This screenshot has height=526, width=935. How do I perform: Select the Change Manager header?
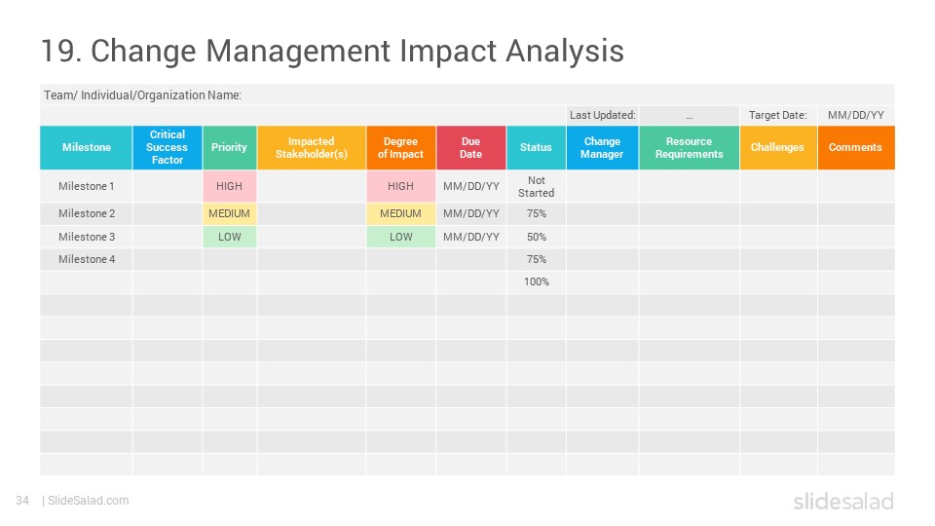[602, 147]
